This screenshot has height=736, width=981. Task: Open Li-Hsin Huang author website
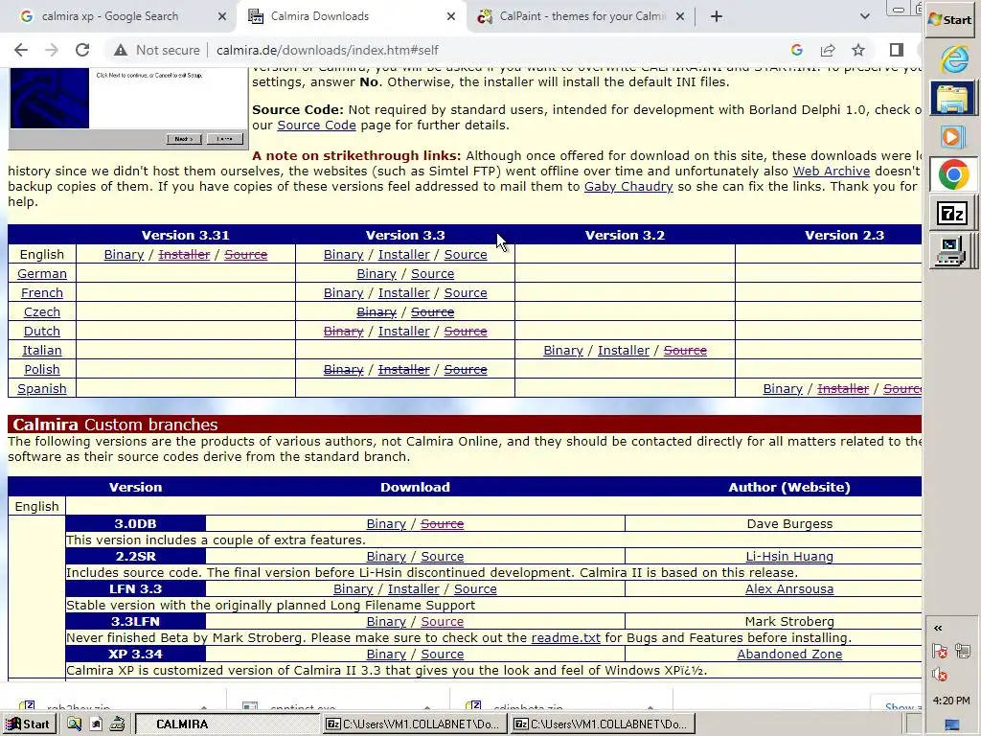[789, 557]
